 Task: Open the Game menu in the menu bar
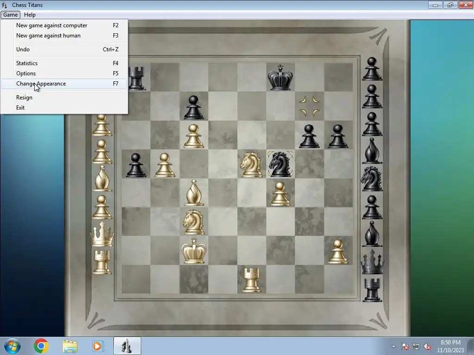[10, 15]
